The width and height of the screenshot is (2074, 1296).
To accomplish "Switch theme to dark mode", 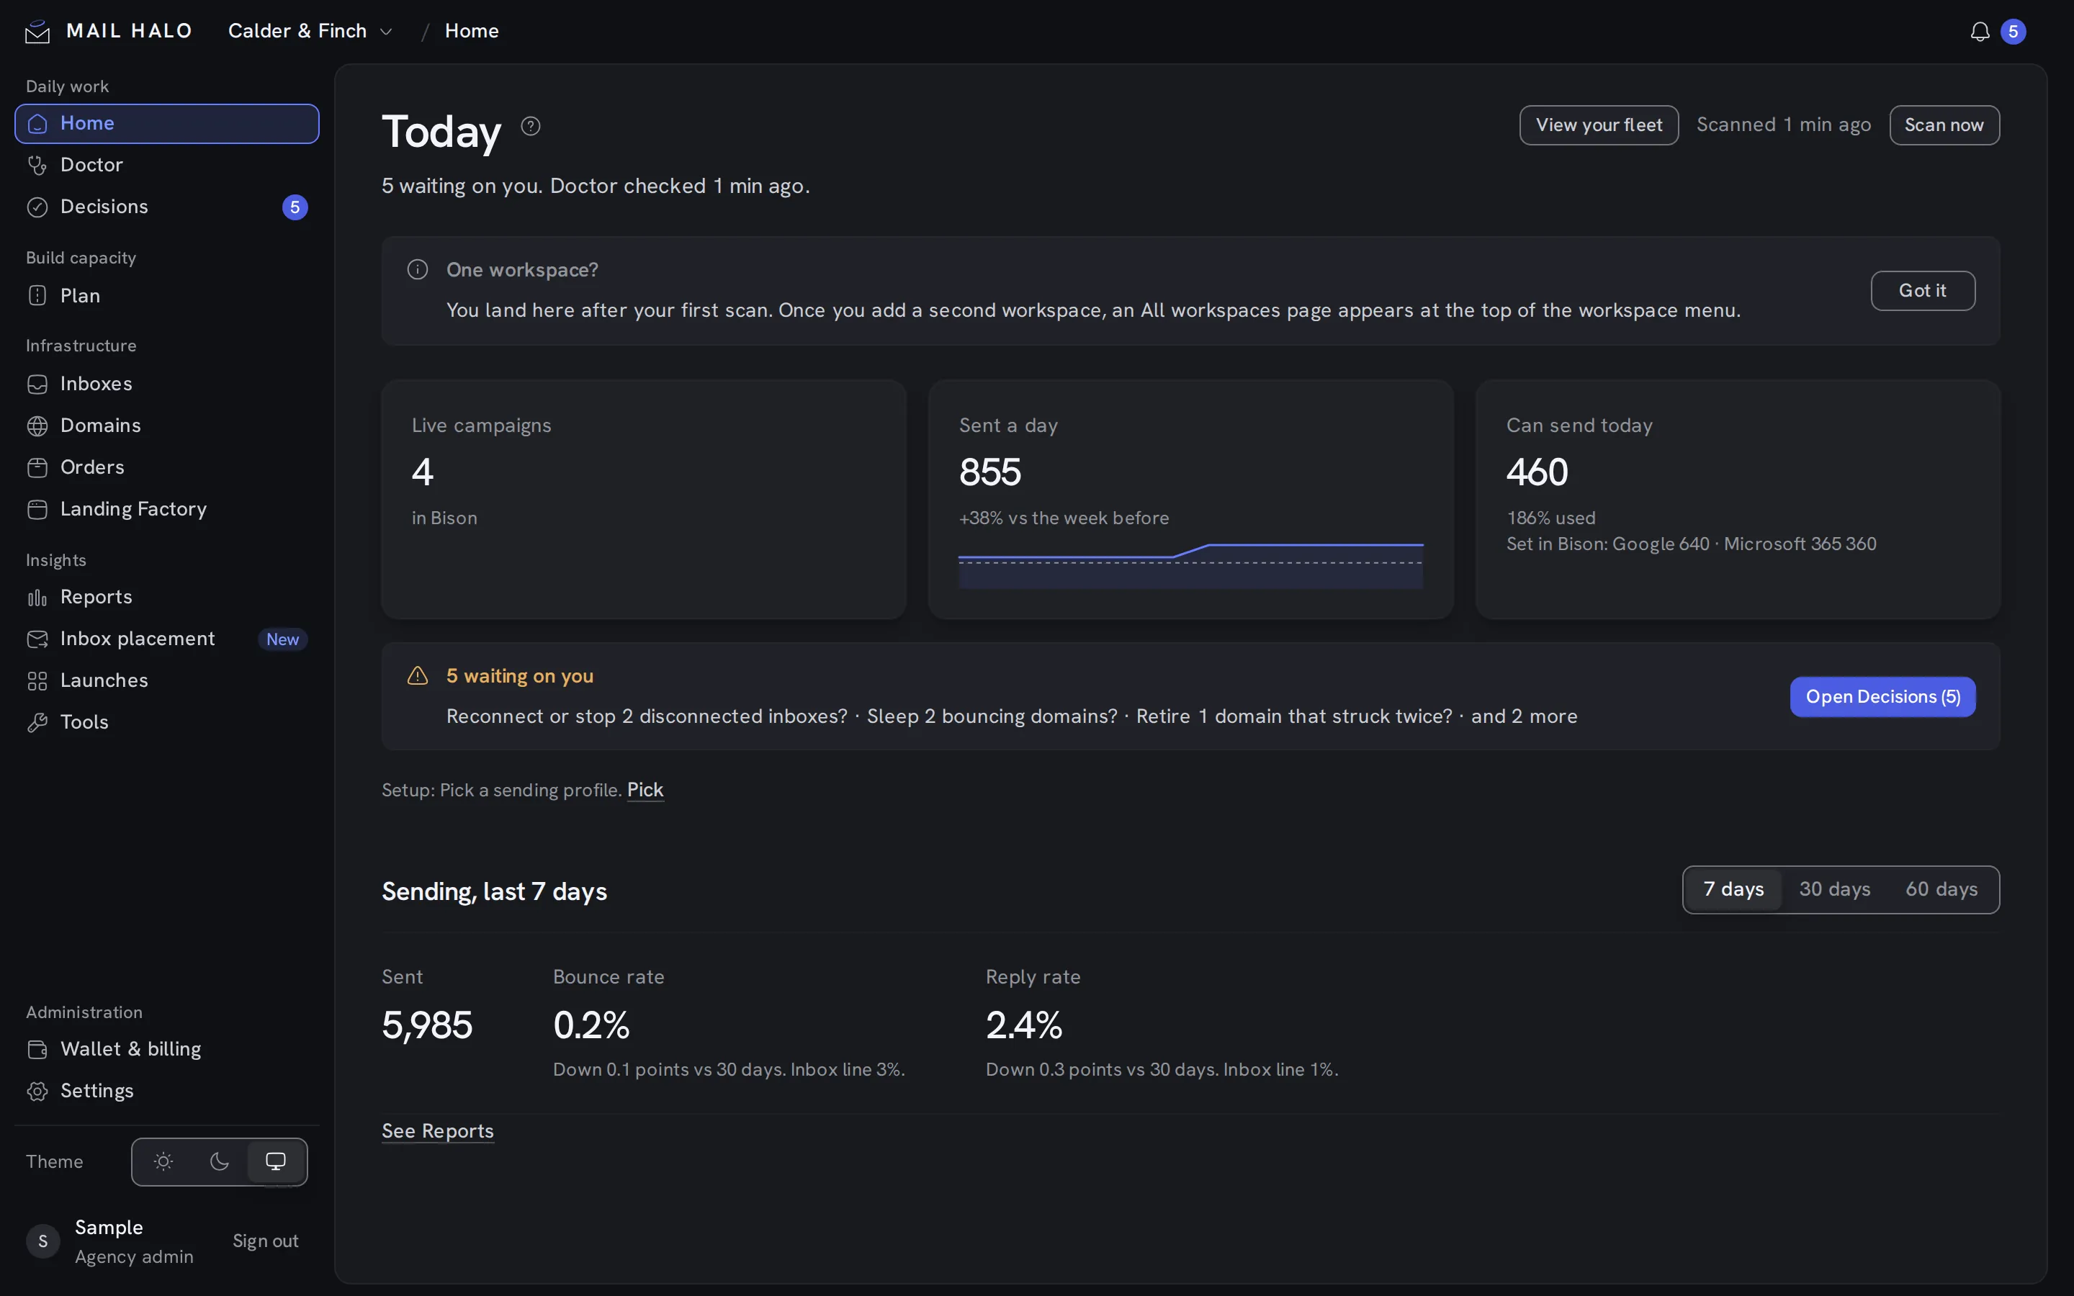I will 220,1161.
